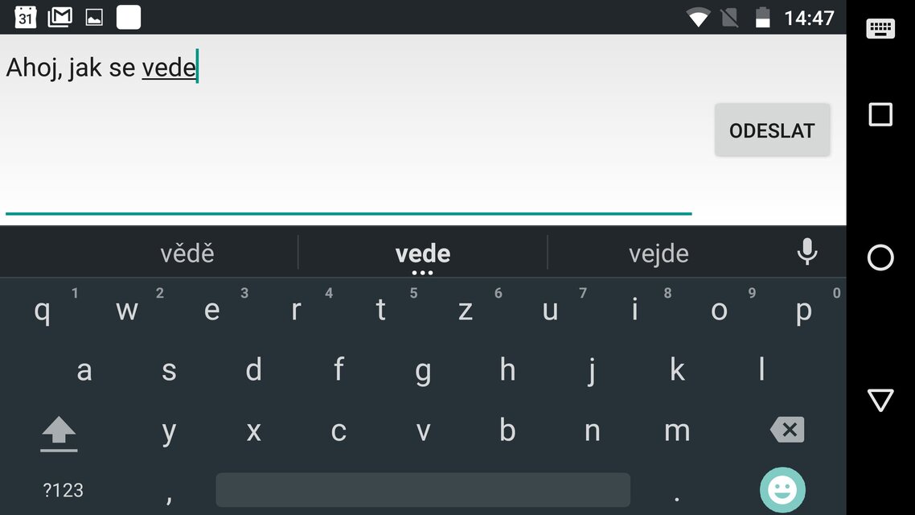The width and height of the screenshot is (915, 515).
Task: Open the calendar notification icon
Action: coord(25,17)
